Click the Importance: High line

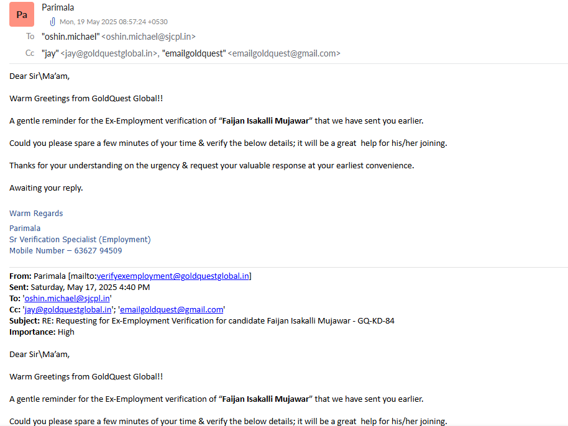(x=42, y=332)
